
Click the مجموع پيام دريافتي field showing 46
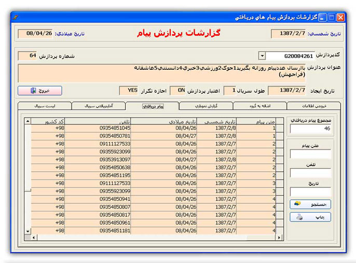(310, 129)
